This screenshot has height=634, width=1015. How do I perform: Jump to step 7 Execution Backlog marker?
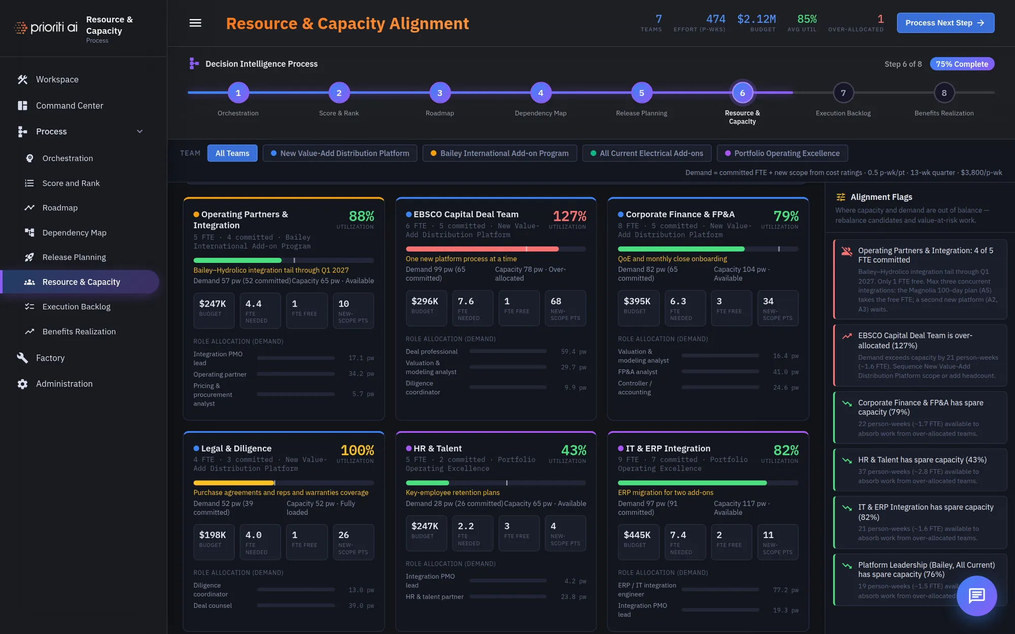pos(843,93)
